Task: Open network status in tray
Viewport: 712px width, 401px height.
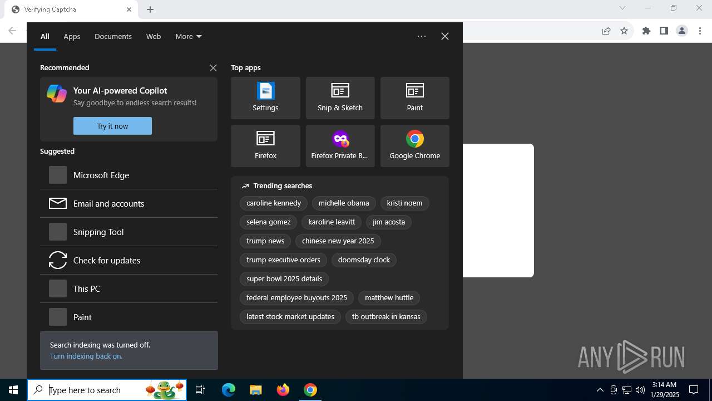Action: (x=627, y=390)
